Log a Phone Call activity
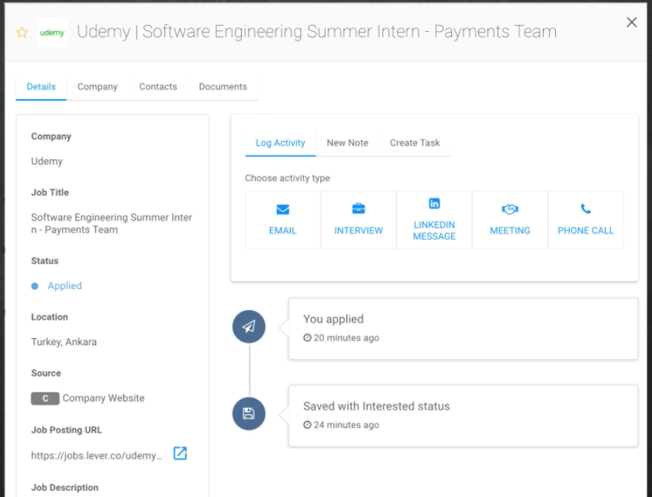The image size is (652, 497). pyautogui.click(x=585, y=220)
